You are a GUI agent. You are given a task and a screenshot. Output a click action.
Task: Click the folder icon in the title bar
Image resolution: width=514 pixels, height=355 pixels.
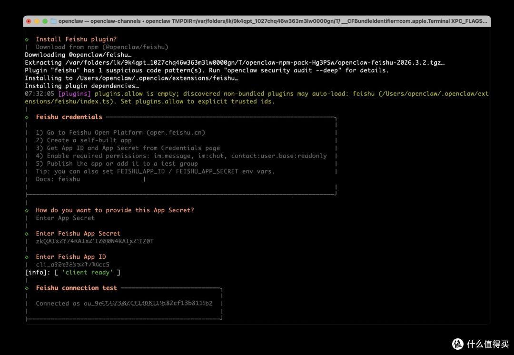pyautogui.click(x=53, y=21)
